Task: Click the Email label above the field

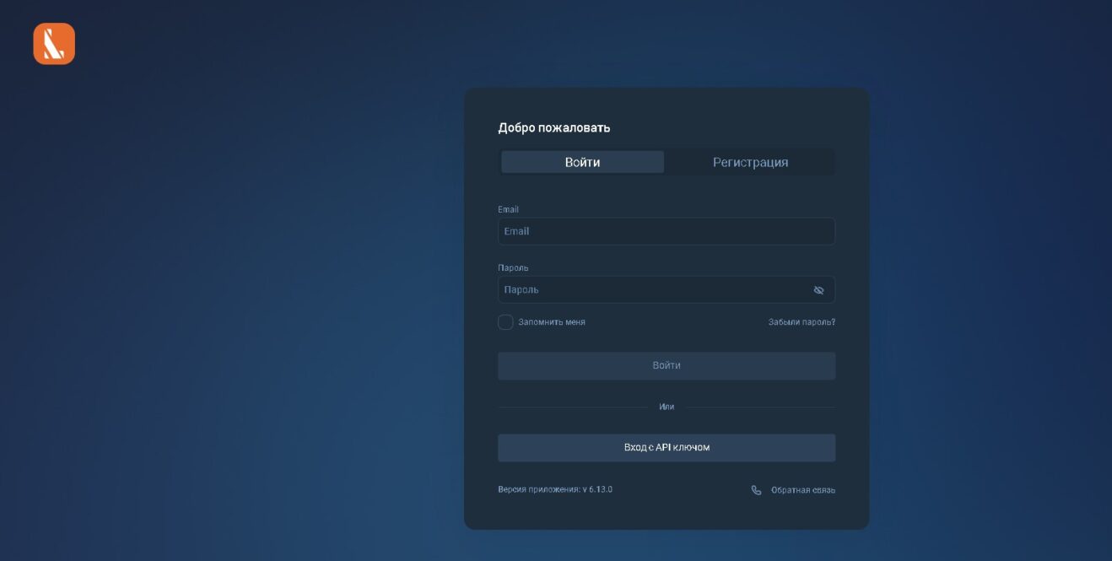Action: pyautogui.click(x=508, y=209)
